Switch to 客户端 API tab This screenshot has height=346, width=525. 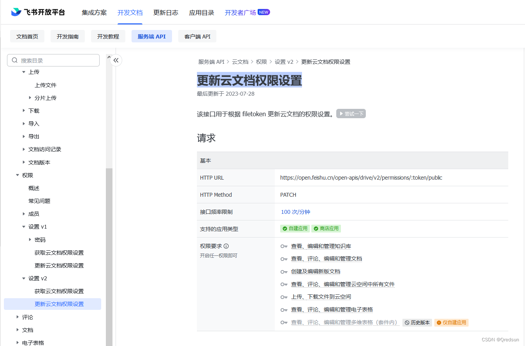coord(197,37)
